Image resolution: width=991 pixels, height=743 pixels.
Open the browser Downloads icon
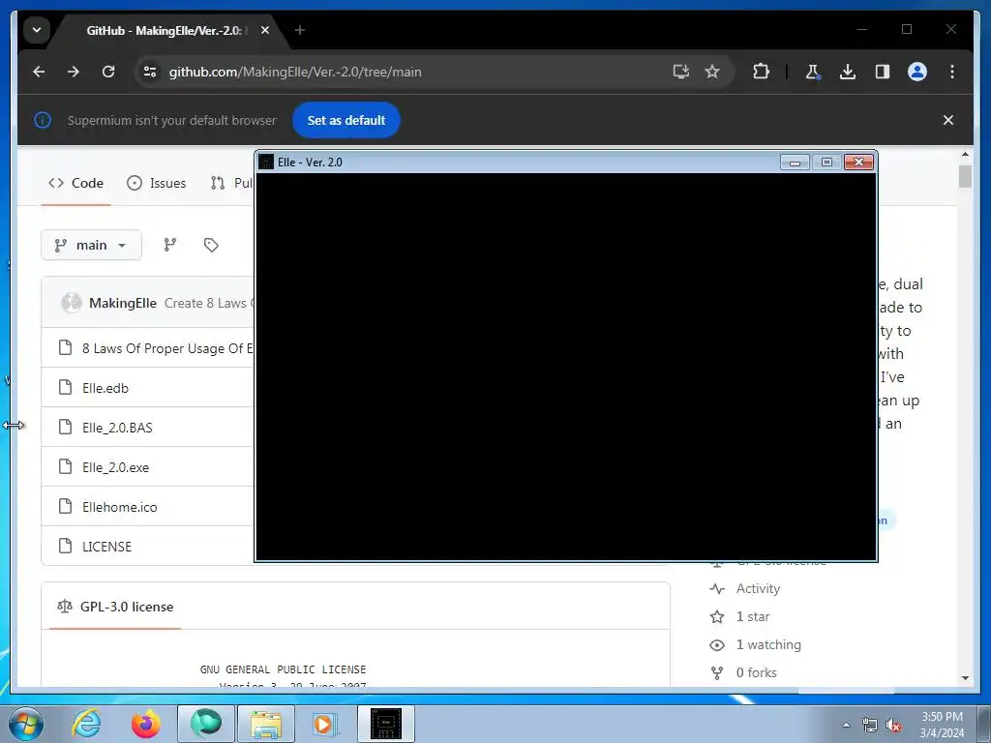pos(848,72)
